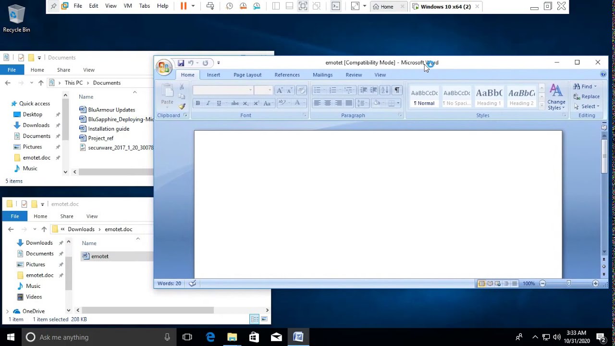
Task: Click the Replace button
Action: click(586, 97)
